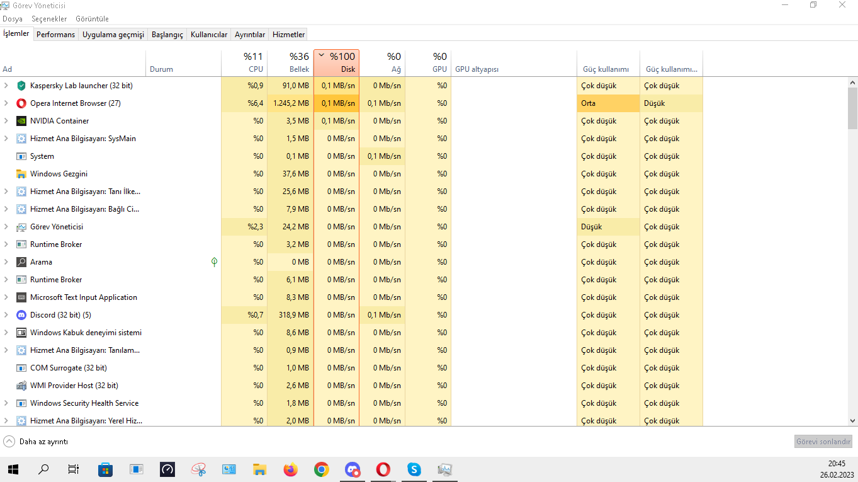Expand the Opera Internet Browser process group
This screenshot has width=858, height=482.
coord(6,103)
